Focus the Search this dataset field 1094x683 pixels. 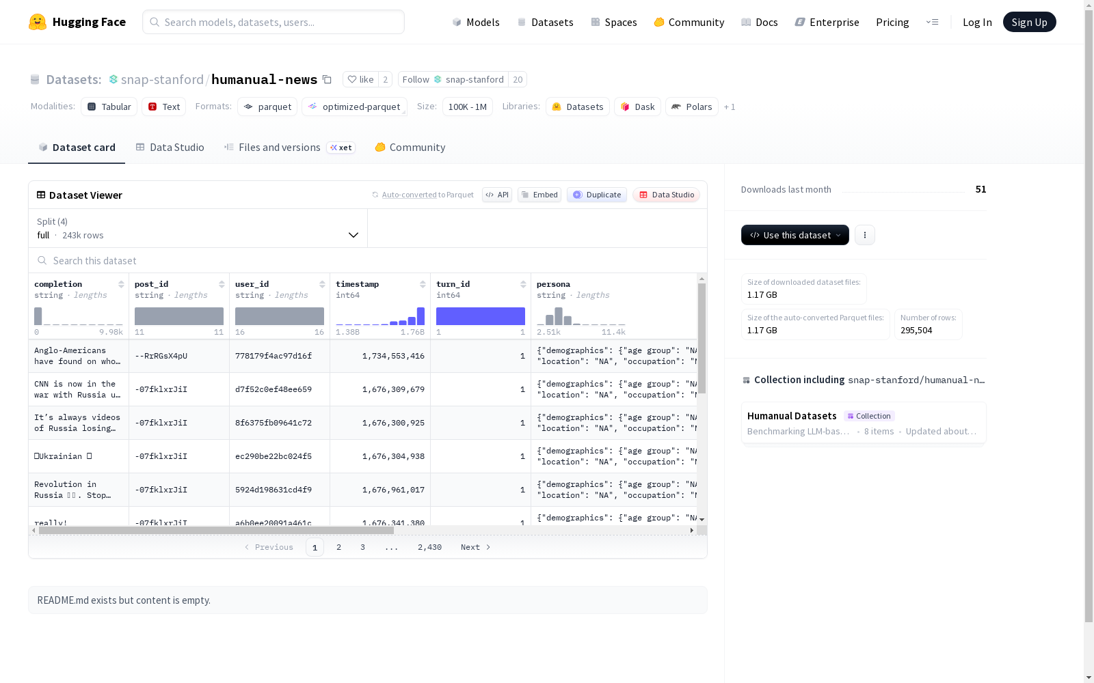click(x=368, y=260)
